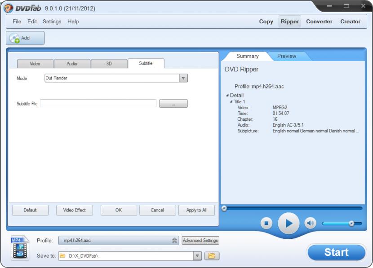Click the big Start button

(336, 252)
